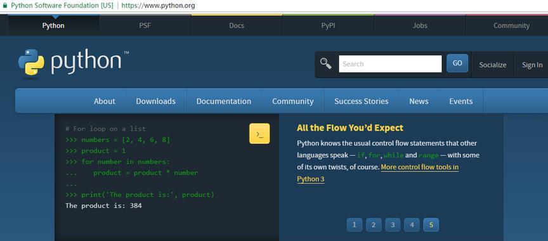Launch the interactive shell yellow button
The image size is (548, 241).
259,133
